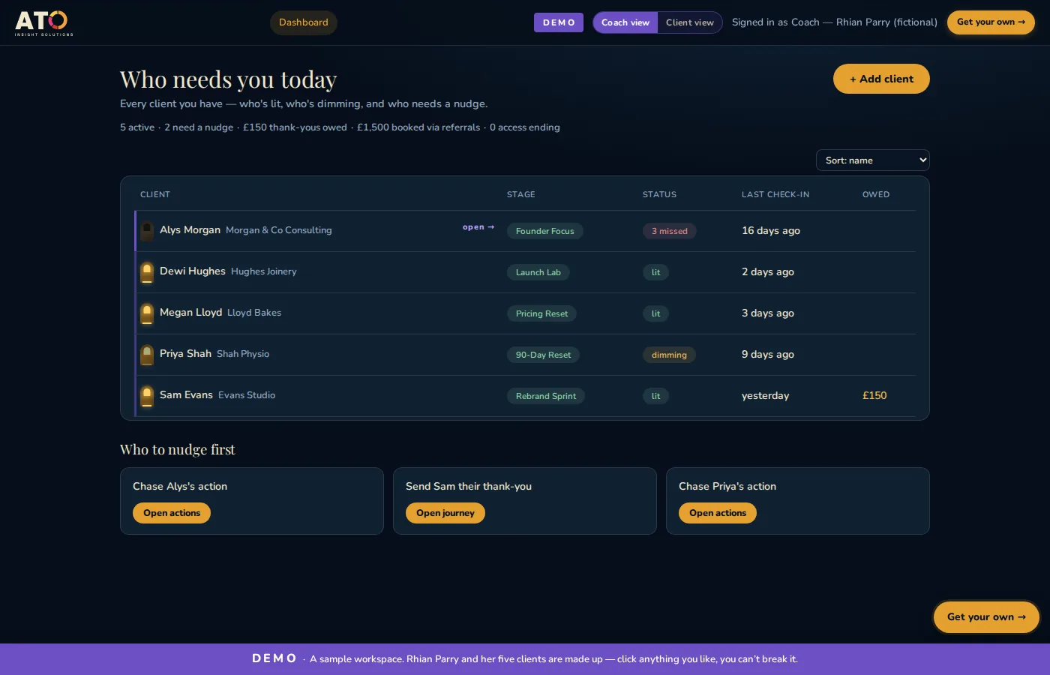Click Megan Lloyd's lit status badge

click(656, 313)
